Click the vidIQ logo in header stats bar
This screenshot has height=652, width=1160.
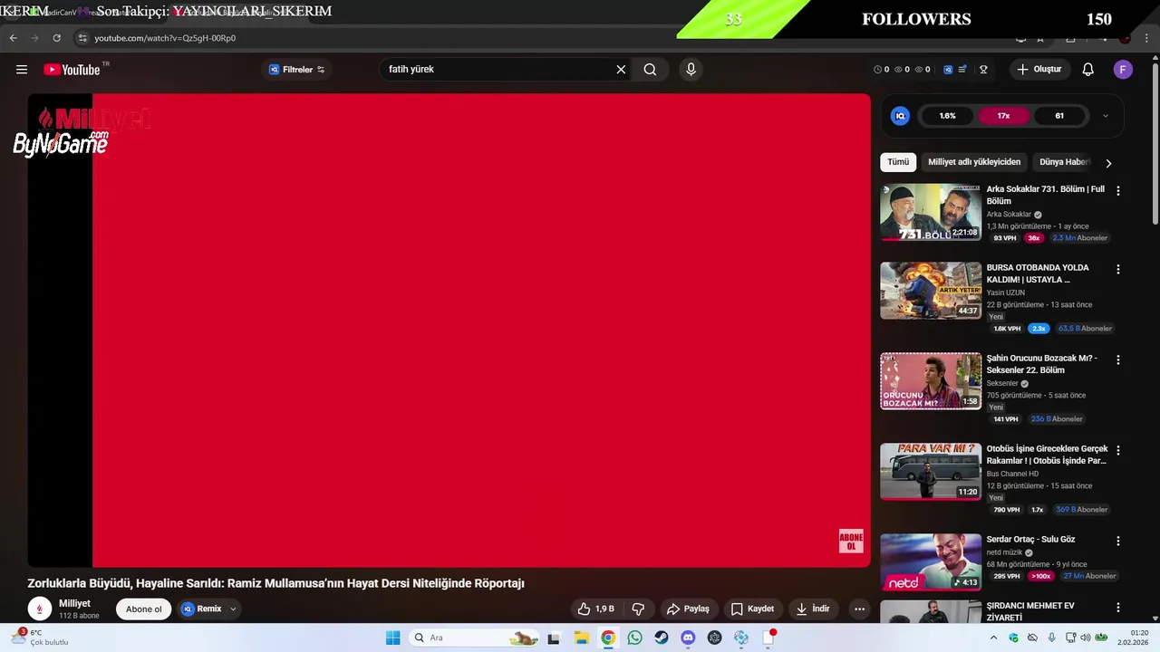click(948, 70)
